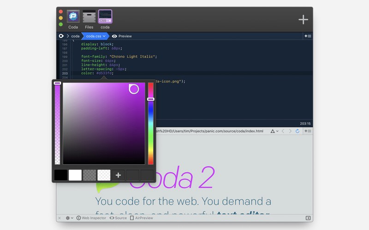Viewport: 369px width, 230px height.
Task: Click the "Chrono Light Italic" font string
Action: 133,57
